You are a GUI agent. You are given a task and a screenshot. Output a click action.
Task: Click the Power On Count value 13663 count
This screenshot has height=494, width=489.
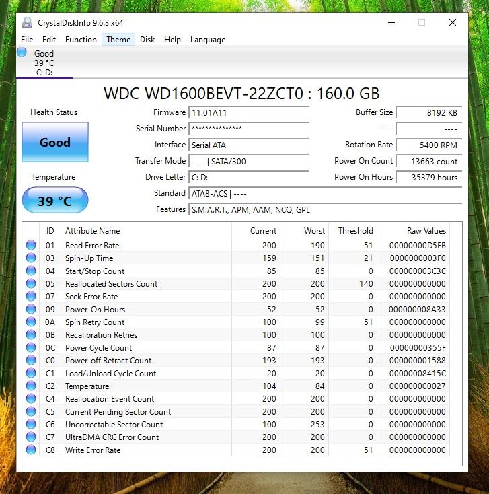click(429, 162)
